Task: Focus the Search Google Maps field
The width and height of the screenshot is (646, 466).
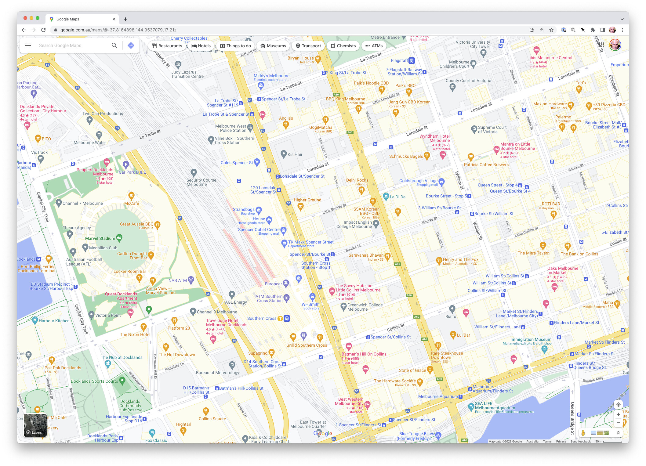Action: pyautogui.click(x=73, y=45)
